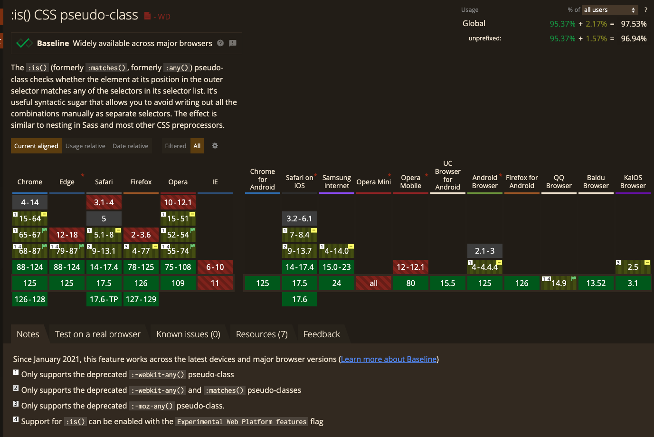
Task: Click the UC Browser for Android header
Action: (448, 175)
